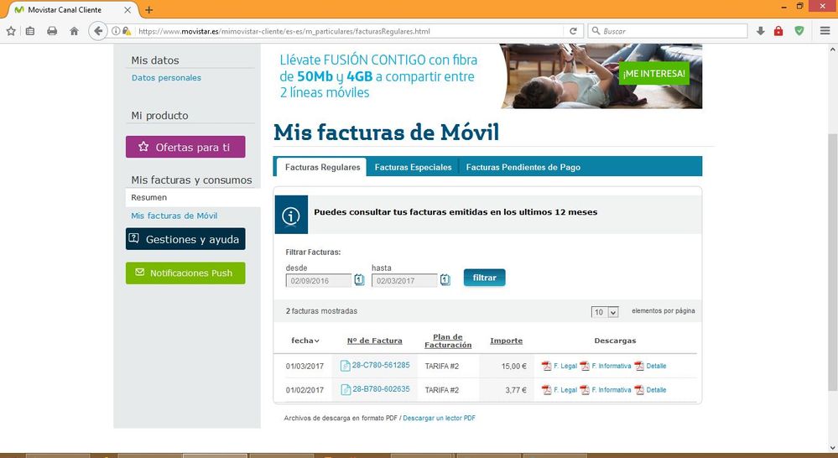Click the print icon in the toolbar
The image size is (838, 458).
point(52,31)
